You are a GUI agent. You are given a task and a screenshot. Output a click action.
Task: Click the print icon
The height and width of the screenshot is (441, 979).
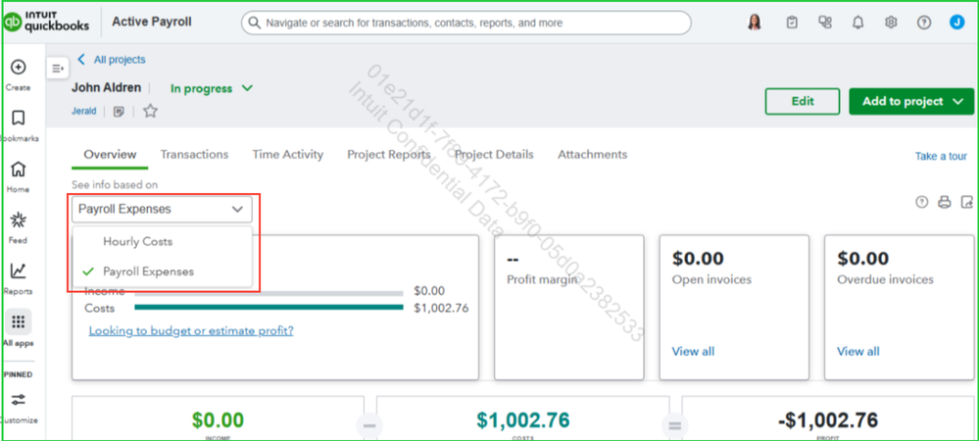tap(944, 203)
